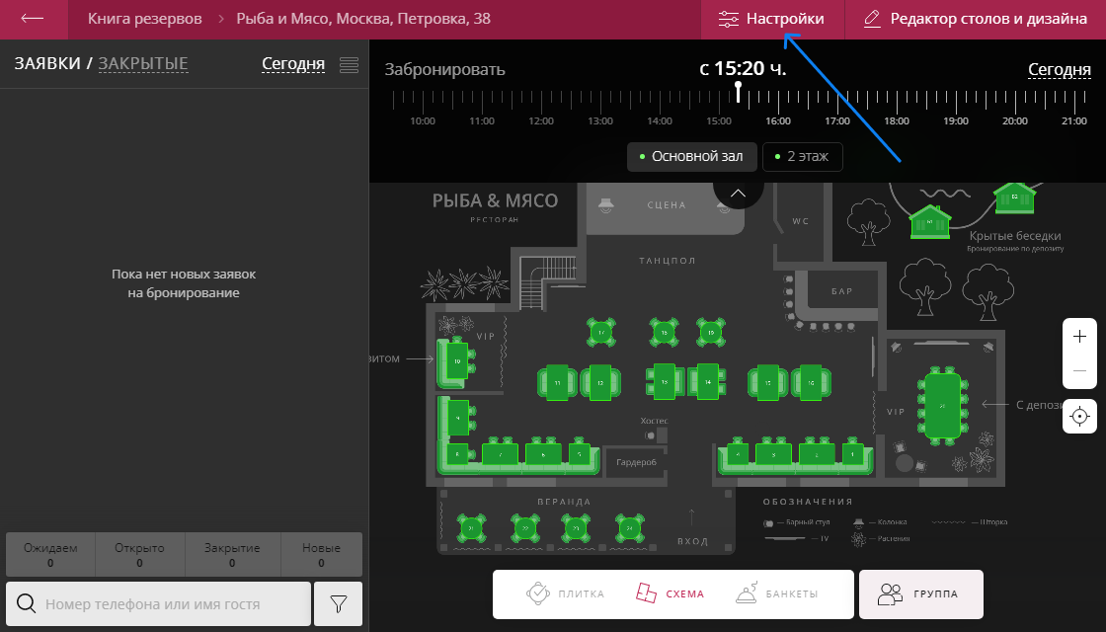Open Настройки settings
This screenshot has height=632, width=1106.
pos(772,19)
